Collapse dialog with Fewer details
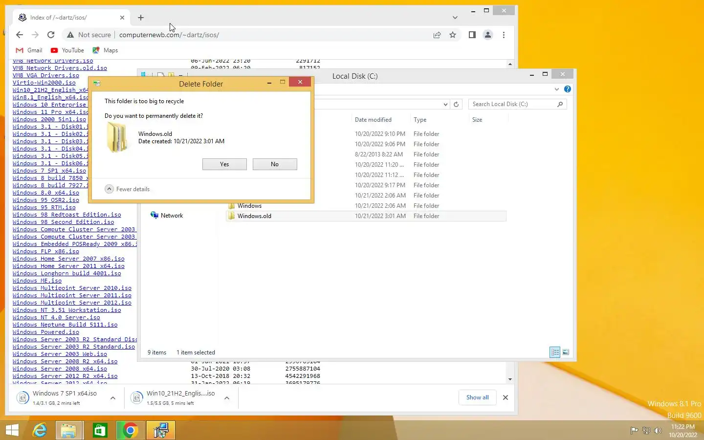Screen dimensions: 704x440 (128, 189)
